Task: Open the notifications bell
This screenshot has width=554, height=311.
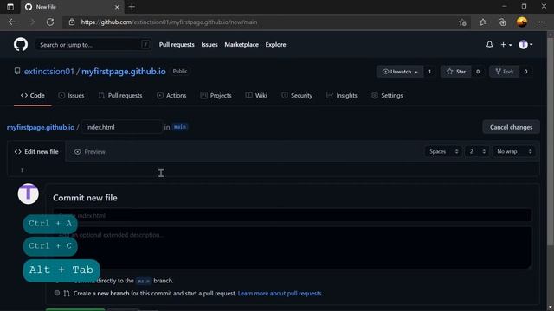Action: coord(489,45)
